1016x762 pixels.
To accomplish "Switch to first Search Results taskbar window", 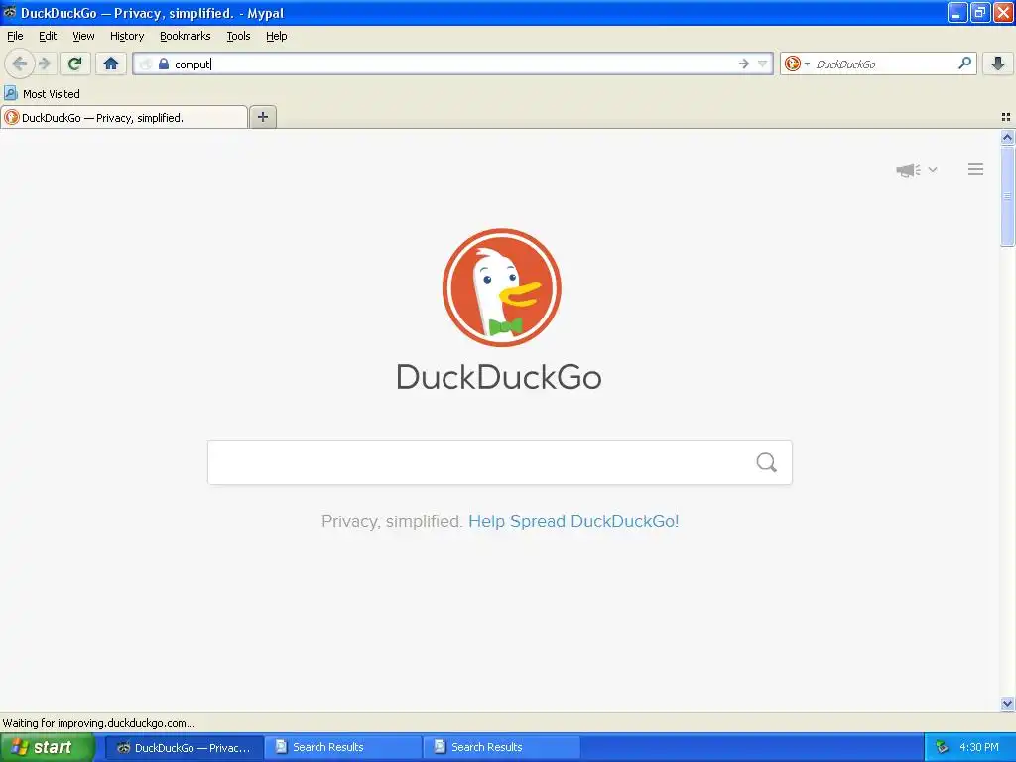I will tap(343, 747).
